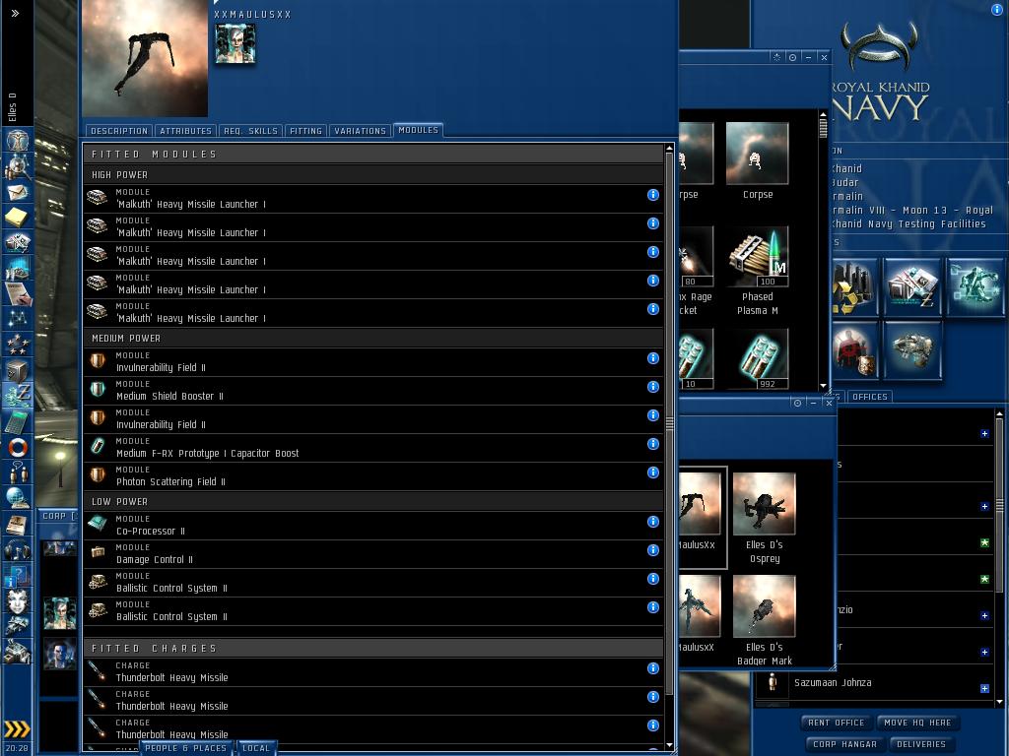Screen dimensions: 1009x756
Task: Open the corporation five-stars sidebar icon
Action: [17, 344]
